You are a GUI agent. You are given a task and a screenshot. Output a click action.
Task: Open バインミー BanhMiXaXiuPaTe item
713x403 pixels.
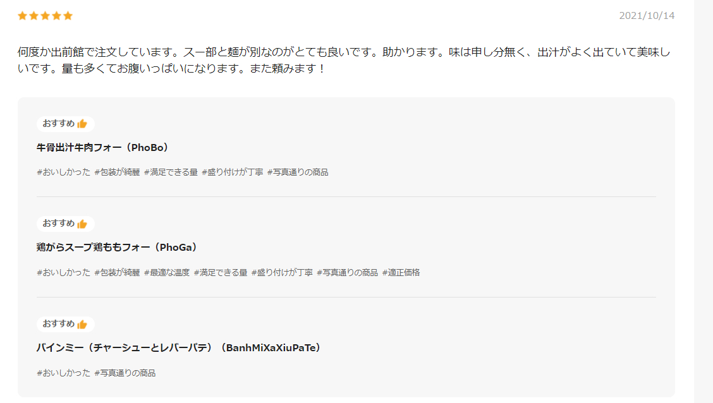point(179,348)
